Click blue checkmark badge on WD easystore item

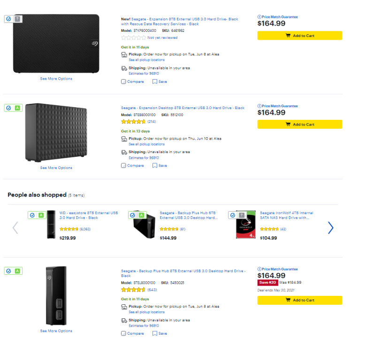[x=32, y=215]
